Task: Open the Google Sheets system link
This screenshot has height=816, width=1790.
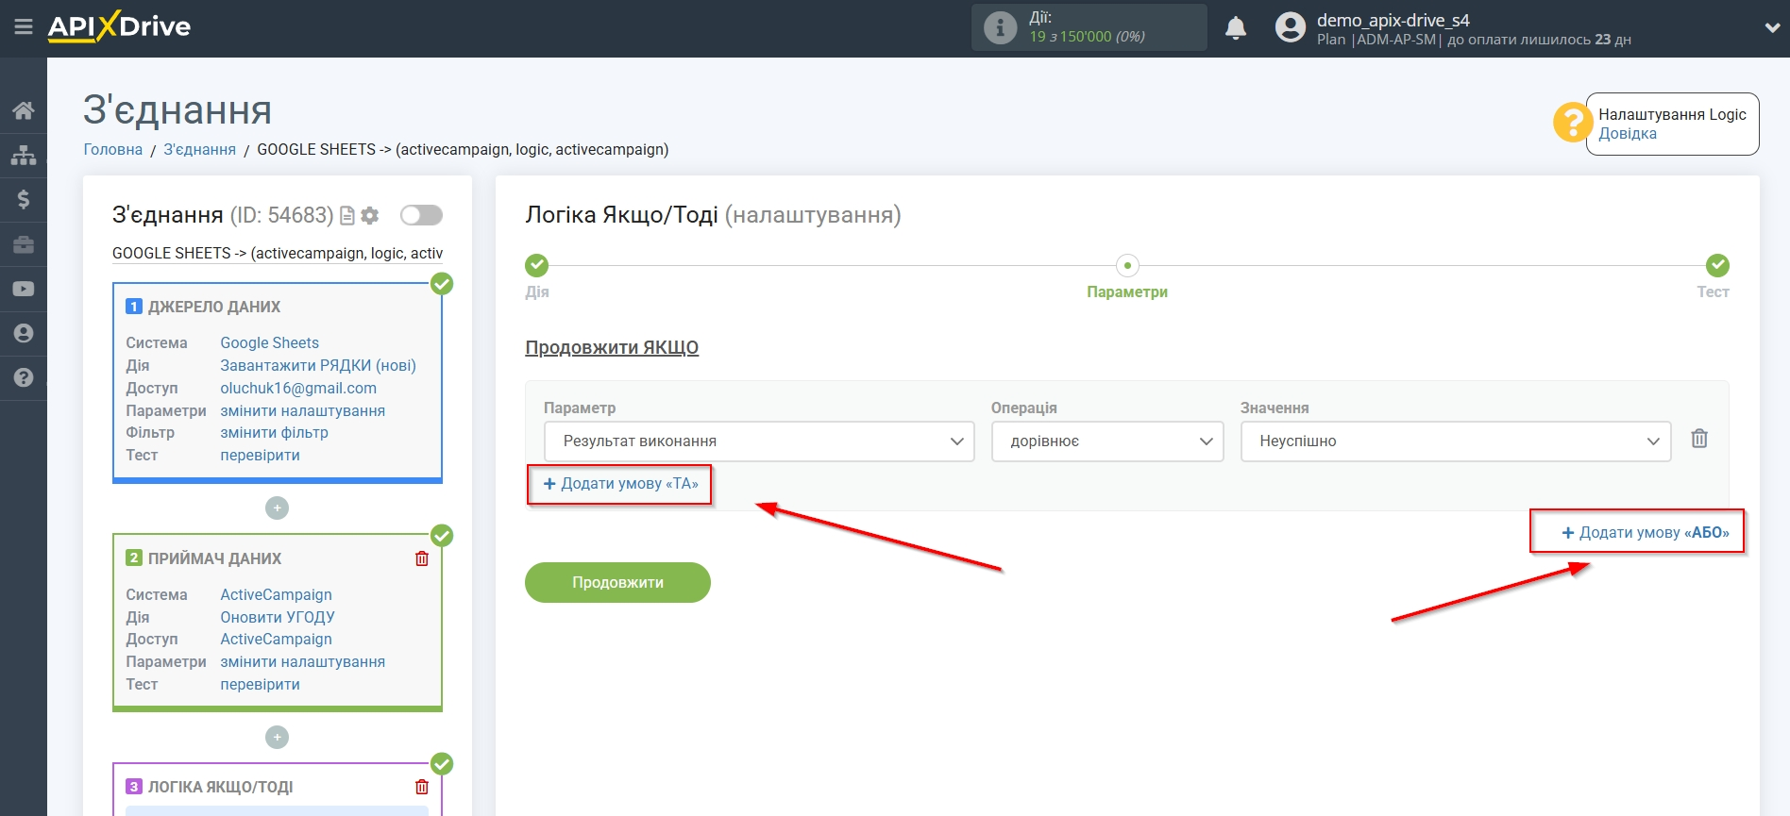Action: tap(269, 342)
